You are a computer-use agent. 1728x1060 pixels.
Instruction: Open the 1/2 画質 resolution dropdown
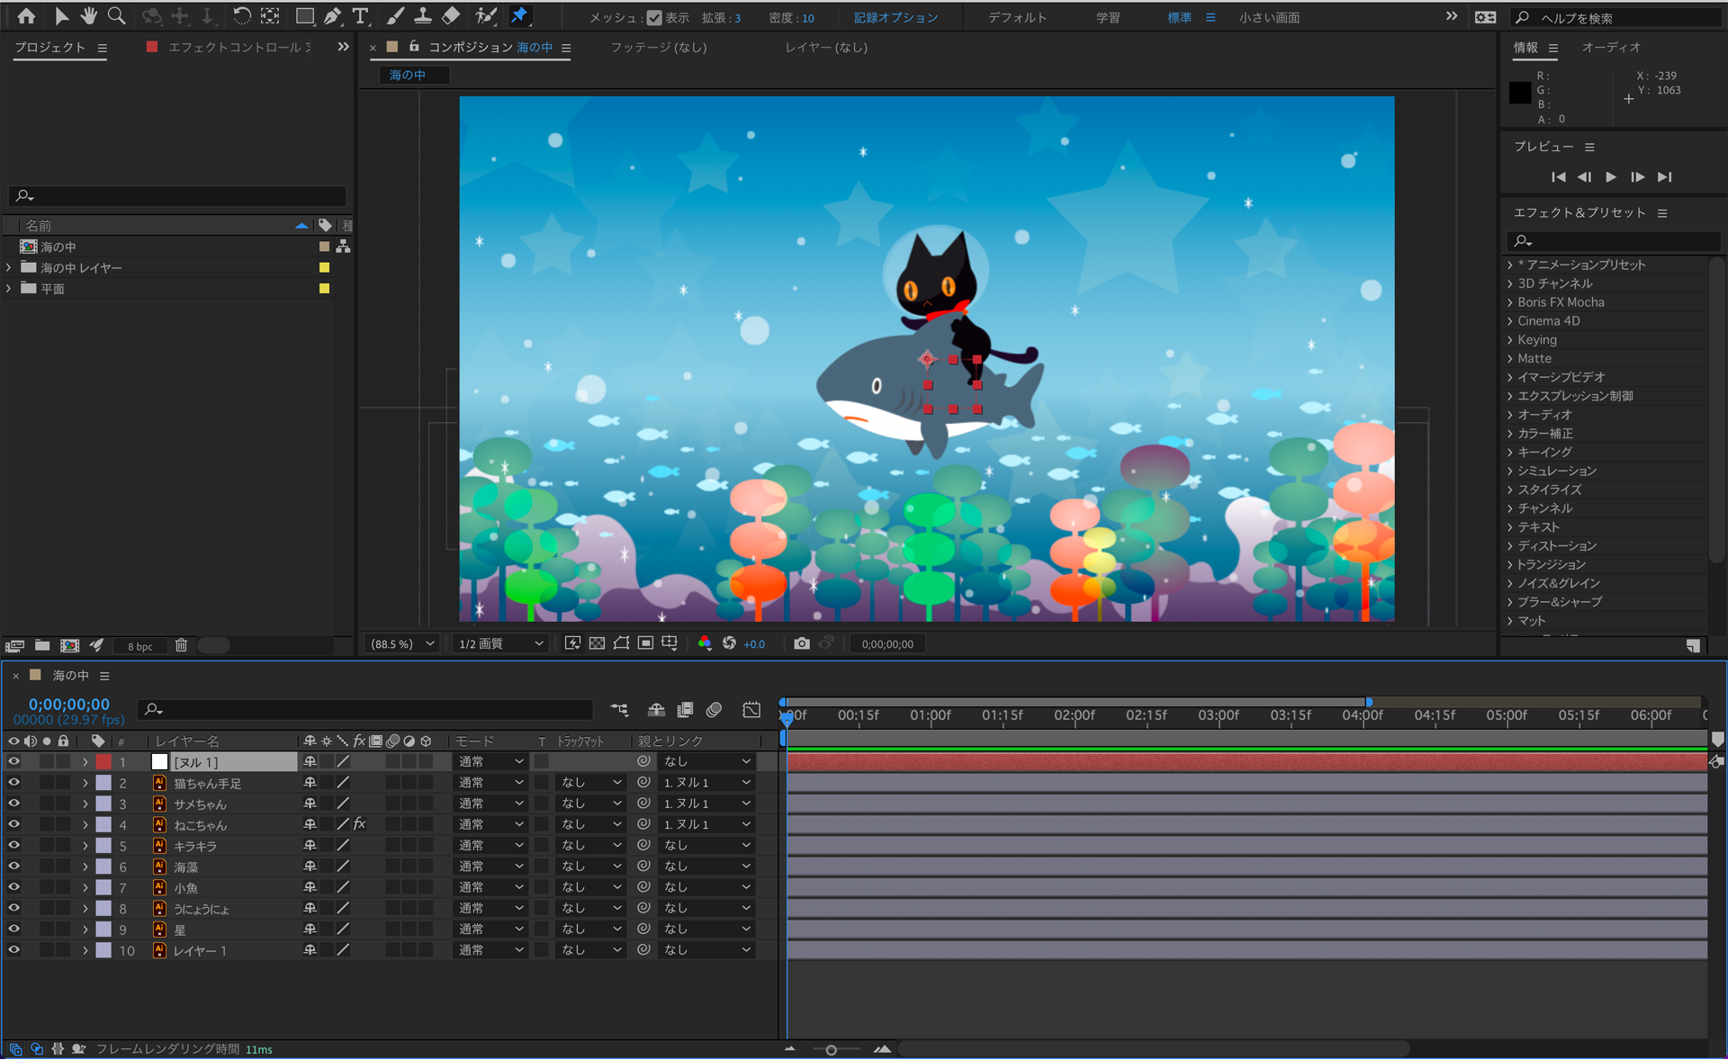point(500,643)
